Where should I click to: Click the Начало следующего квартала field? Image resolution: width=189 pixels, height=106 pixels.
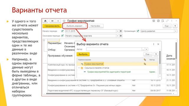91,36
